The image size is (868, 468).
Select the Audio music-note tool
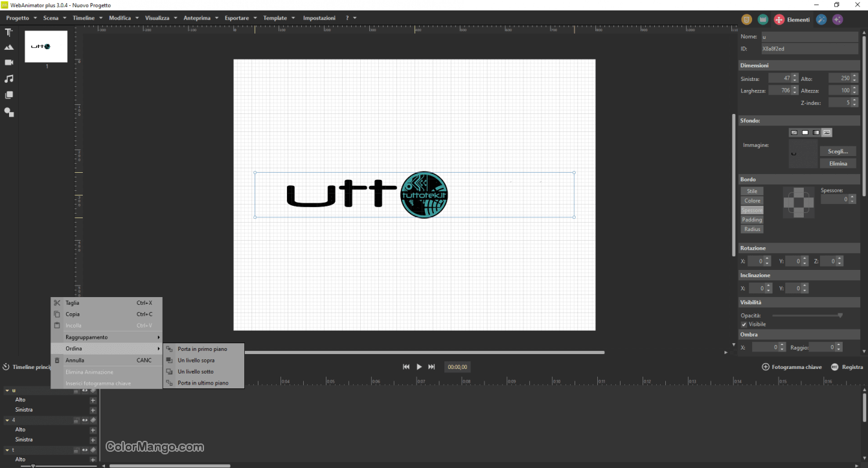coord(9,78)
